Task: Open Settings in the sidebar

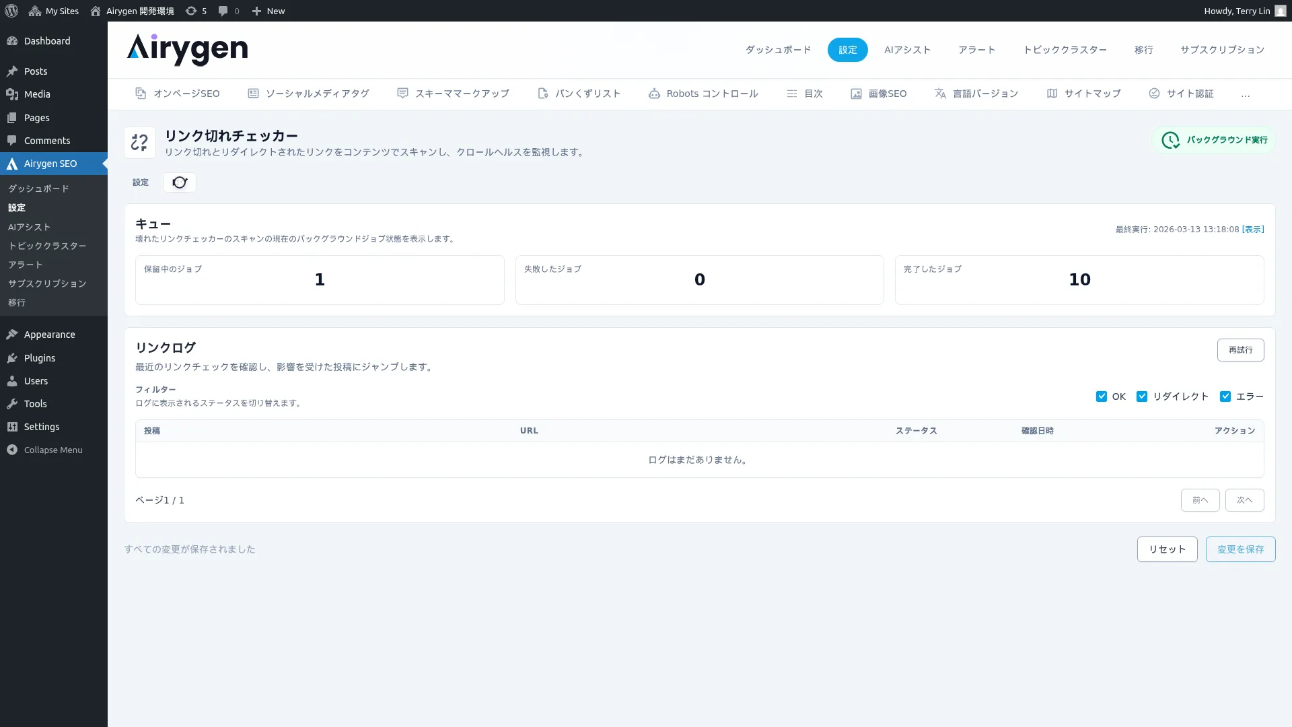Action: tap(54, 427)
